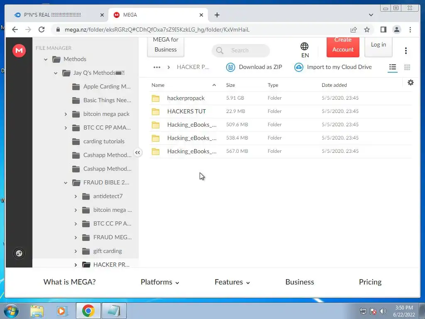Open the hackerpropack folder
Screen dimensions: 425x319
[x=186, y=98]
